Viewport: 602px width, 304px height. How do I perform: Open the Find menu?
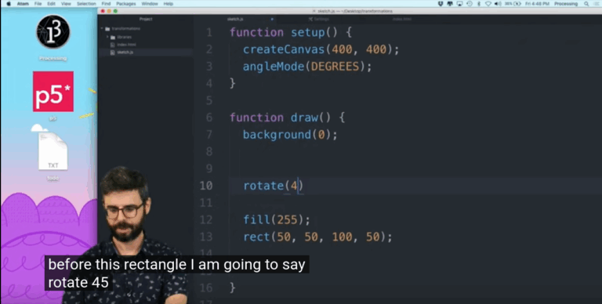[106, 4]
